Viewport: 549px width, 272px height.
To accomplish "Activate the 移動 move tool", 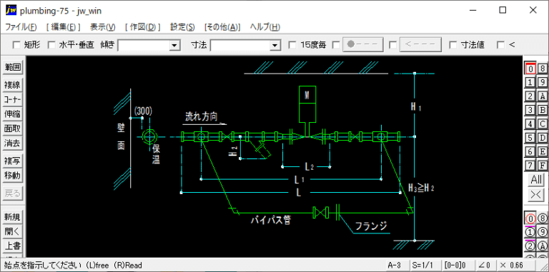I will tap(12, 175).
